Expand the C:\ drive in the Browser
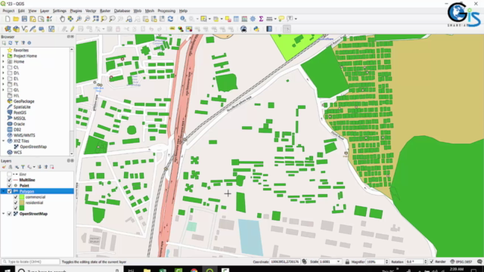This screenshot has height=272, width=484. [x=3, y=67]
